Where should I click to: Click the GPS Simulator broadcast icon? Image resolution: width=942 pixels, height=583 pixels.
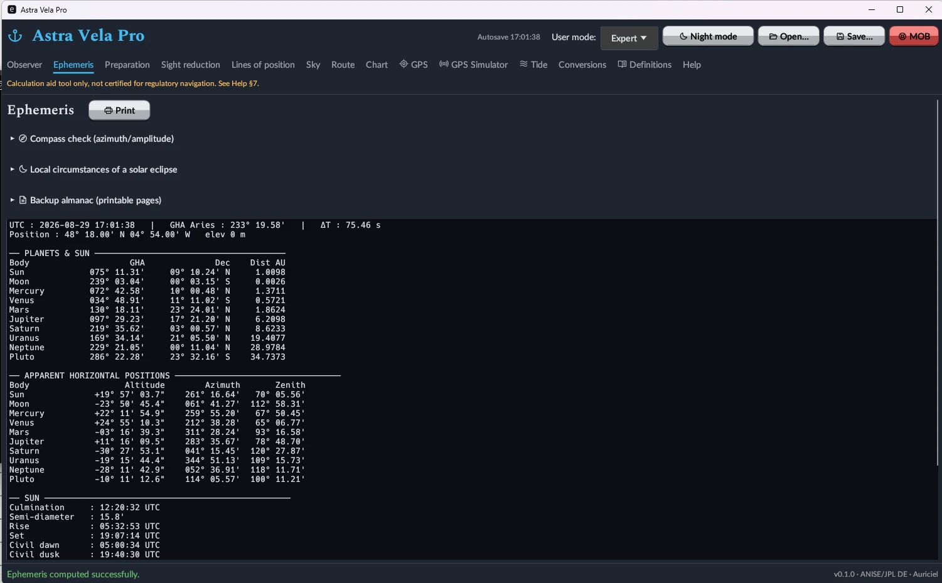coord(444,64)
